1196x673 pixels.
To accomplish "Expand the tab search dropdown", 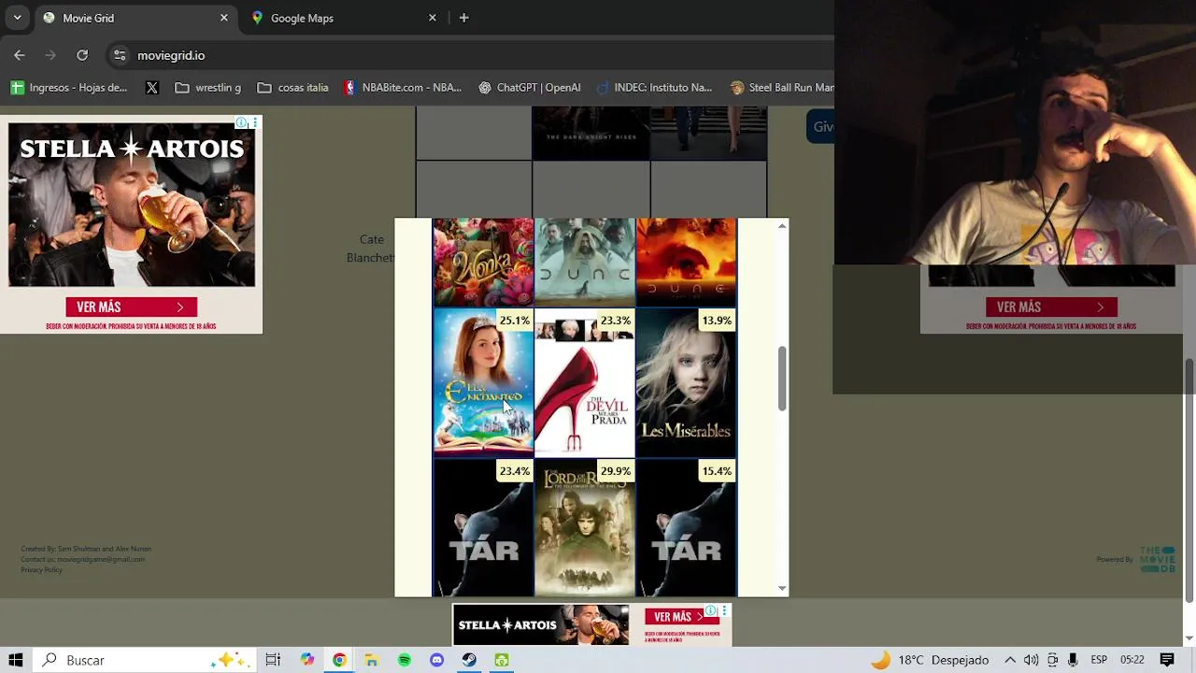I will [x=17, y=18].
